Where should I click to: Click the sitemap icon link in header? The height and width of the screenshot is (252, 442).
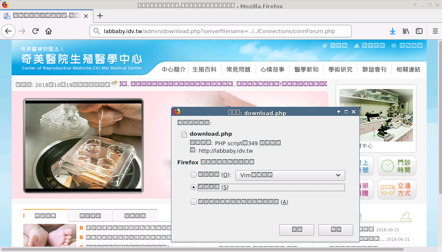(x=357, y=46)
